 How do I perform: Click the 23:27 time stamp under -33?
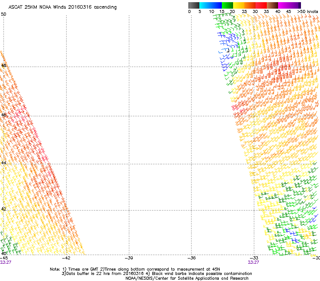(253, 262)
